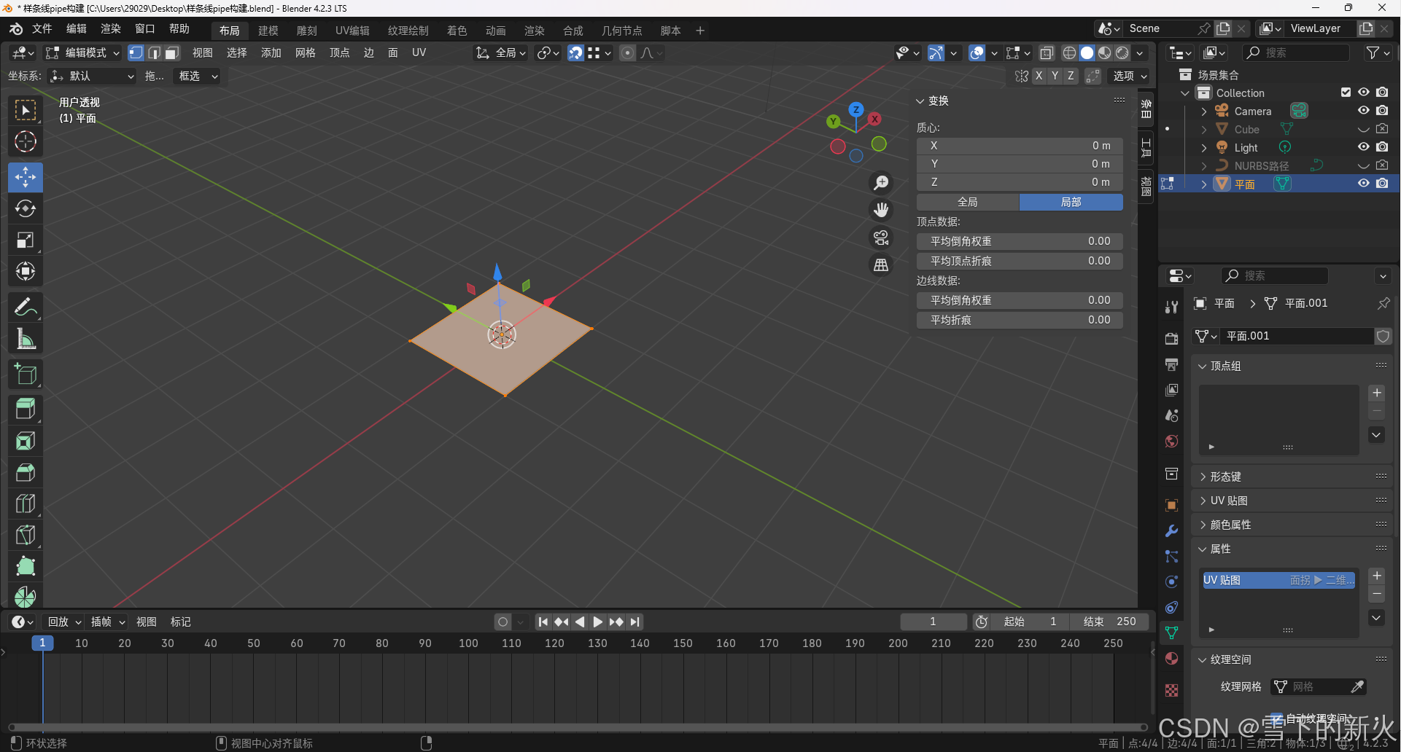Add a new attribute with plus
The height and width of the screenshot is (752, 1401).
pyautogui.click(x=1377, y=576)
